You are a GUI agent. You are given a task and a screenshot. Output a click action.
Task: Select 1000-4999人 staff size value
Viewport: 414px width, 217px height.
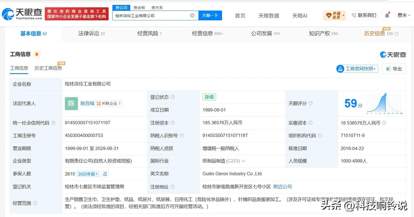[x=354, y=161]
